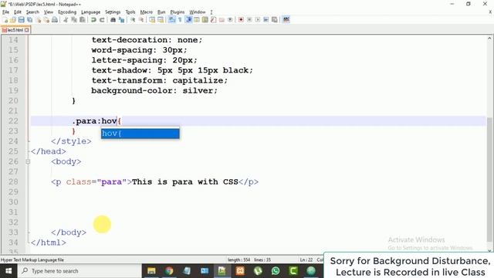Click 'length : 554' in status bar
Image resolution: width=494 pixels, height=278 pixels.
pyautogui.click(x=239, y=260)
